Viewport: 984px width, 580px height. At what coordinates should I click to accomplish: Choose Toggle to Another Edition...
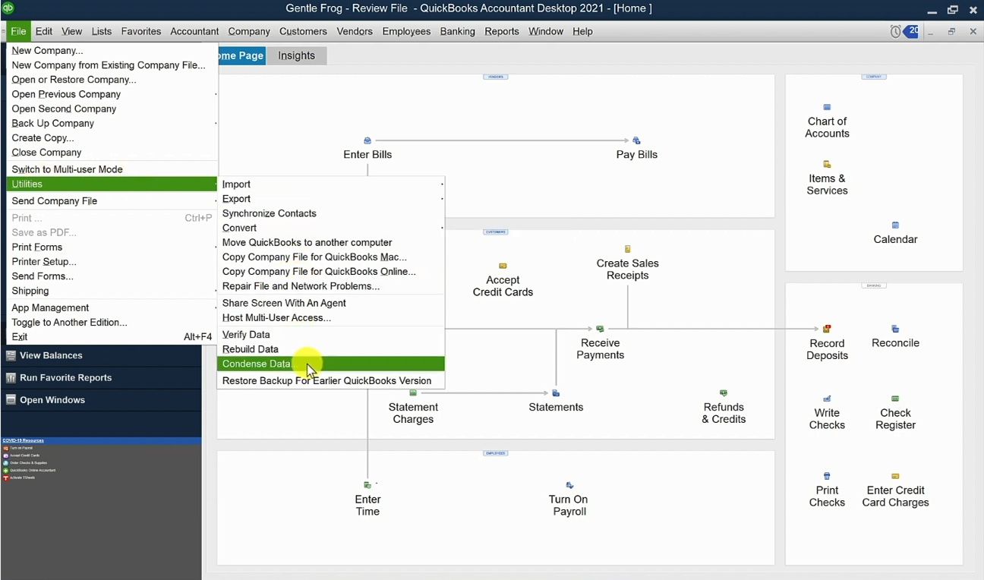[x=112, y=323]
